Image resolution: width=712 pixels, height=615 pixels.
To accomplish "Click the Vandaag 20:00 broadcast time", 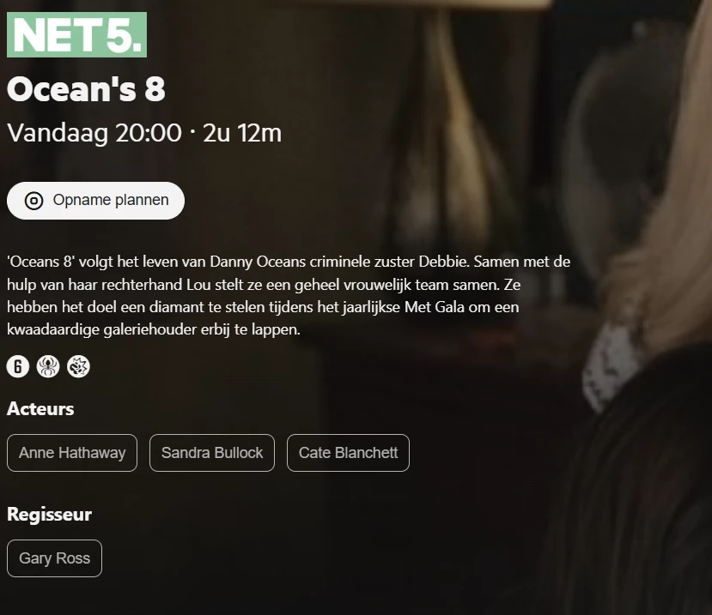I will (x=94, y=133).
